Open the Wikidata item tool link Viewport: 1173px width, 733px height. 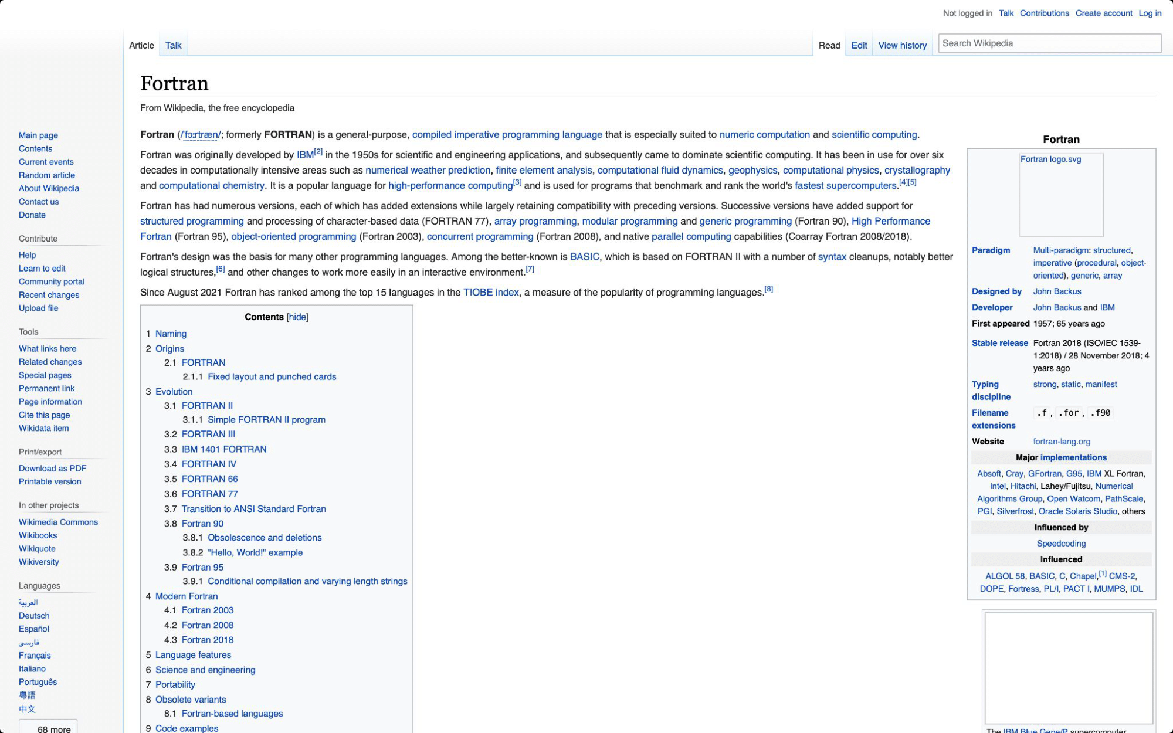(x=43, y=428)
